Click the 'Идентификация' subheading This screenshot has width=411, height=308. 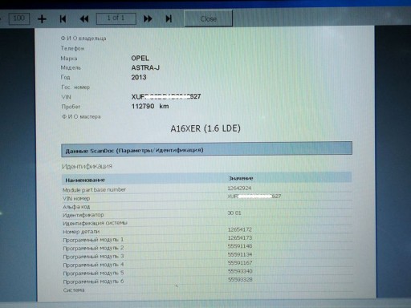[x=87, y=166]
